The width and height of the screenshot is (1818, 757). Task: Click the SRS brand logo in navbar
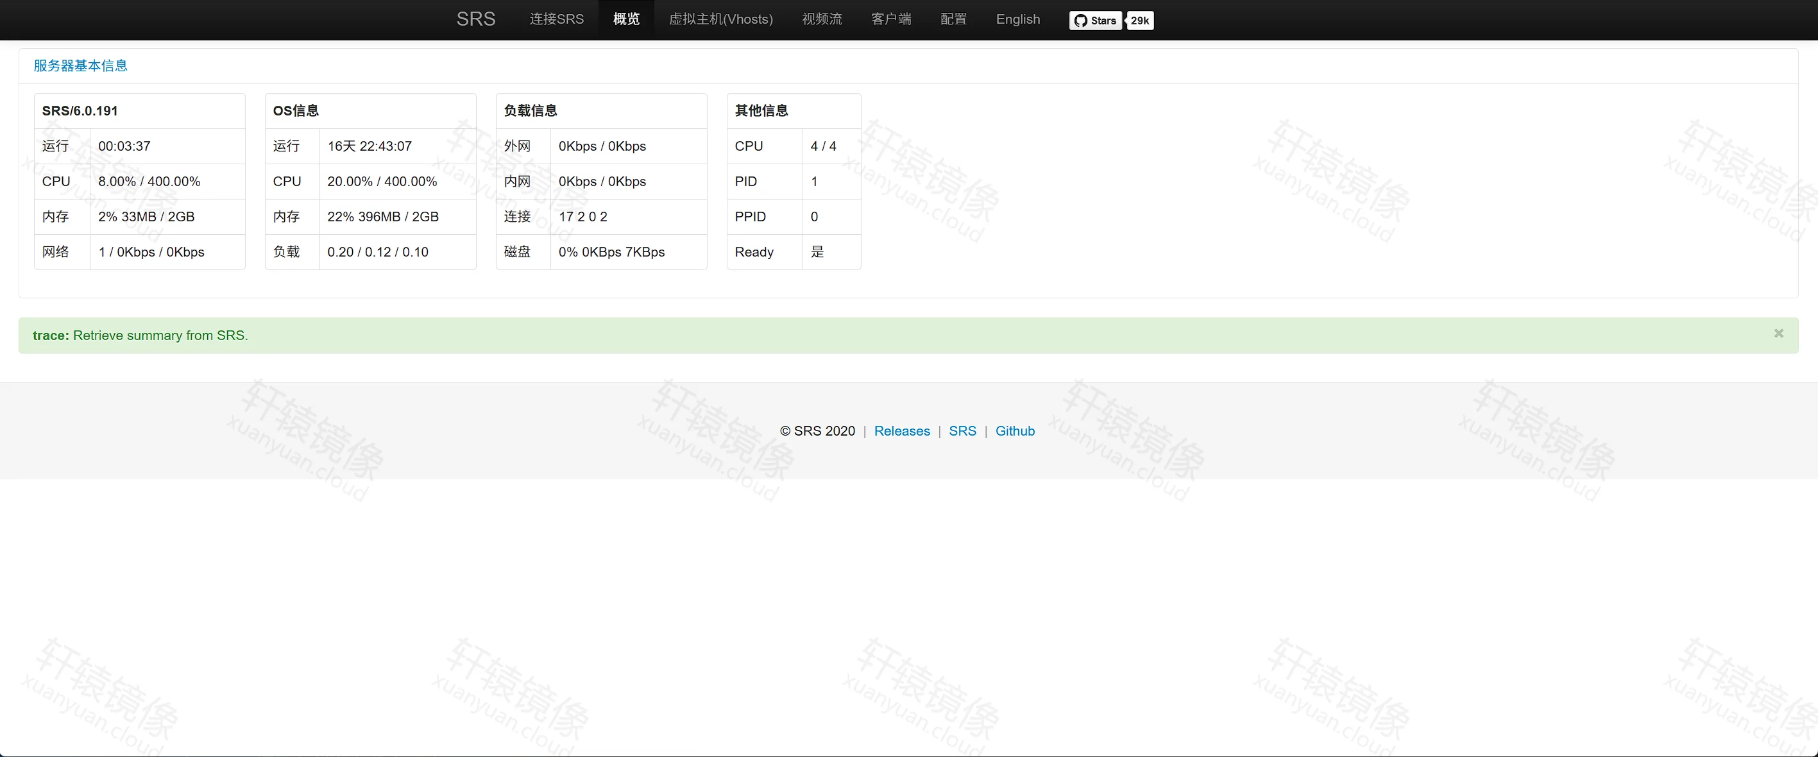[476, 19]
